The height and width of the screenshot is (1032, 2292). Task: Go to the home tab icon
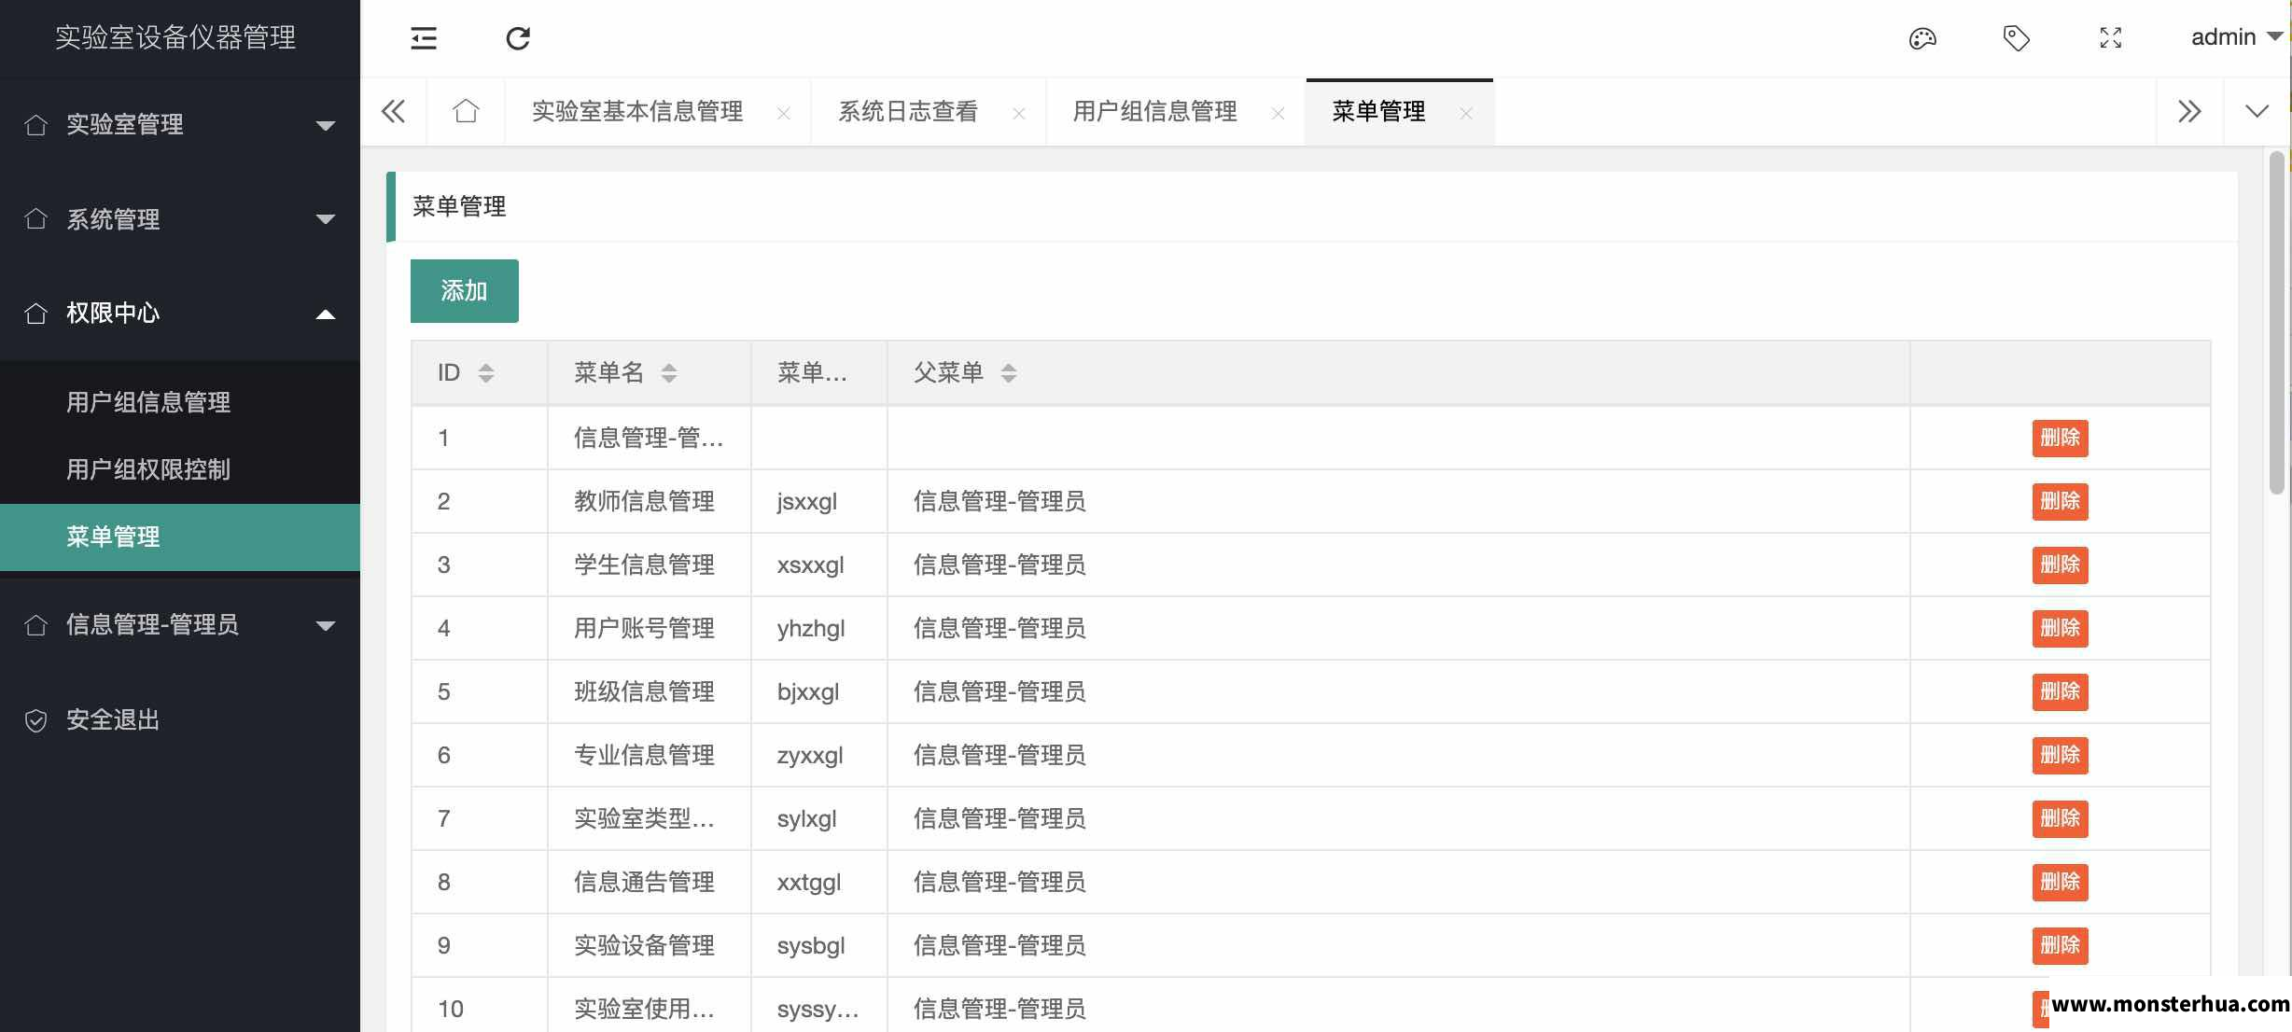[x=466, y=112]
